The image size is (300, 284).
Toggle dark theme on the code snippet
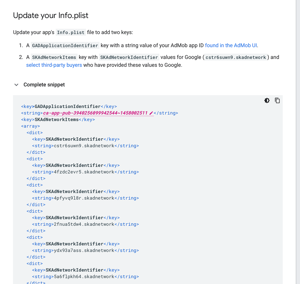pyautogui.click(x=267, y=100)
